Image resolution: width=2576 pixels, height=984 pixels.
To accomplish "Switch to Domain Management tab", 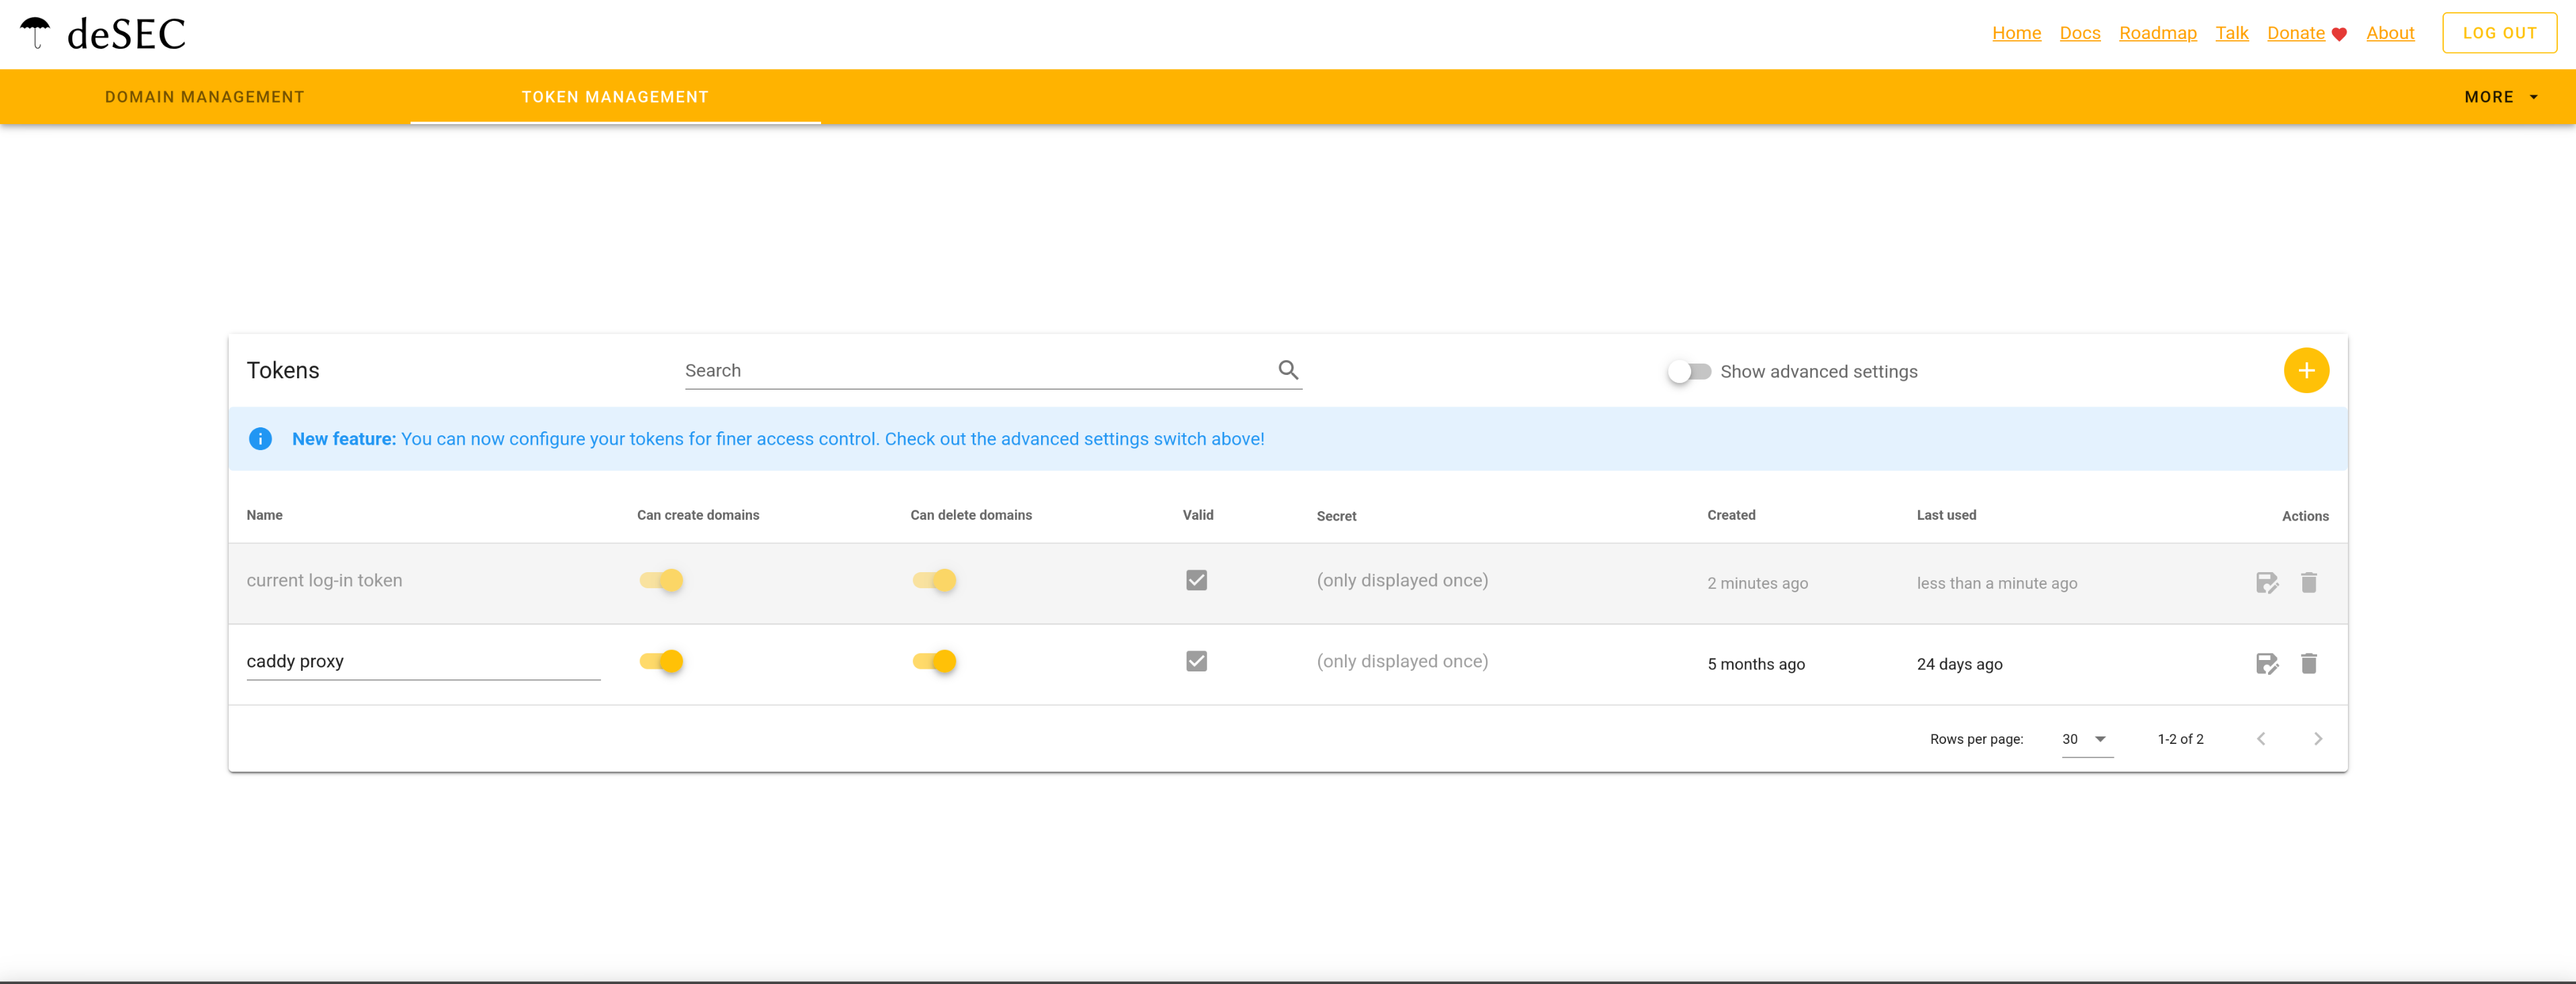I will coord(204,97).
